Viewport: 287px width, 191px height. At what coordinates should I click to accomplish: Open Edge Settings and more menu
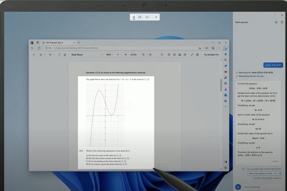[x=219, y=48]
